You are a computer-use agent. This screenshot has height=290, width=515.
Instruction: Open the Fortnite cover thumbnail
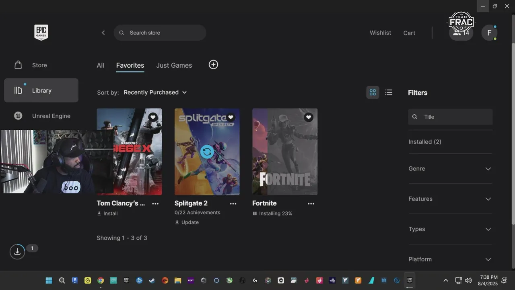[285, 152]
